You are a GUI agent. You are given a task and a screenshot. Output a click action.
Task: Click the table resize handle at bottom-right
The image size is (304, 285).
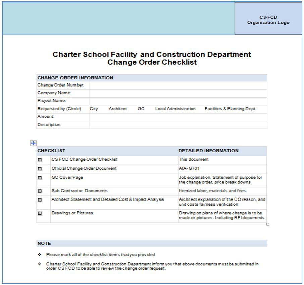pos(268,224)
